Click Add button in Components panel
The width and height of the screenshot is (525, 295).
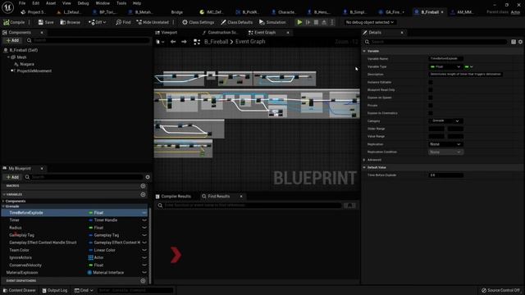pos(13,40)
